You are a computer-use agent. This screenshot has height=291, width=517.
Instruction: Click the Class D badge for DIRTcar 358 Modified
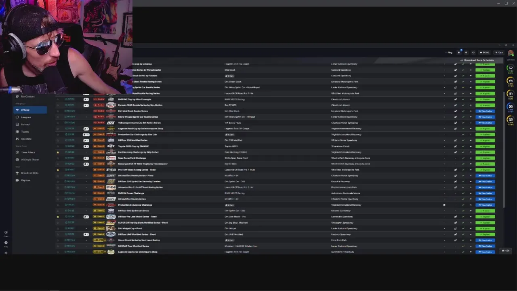pos(99,140)
